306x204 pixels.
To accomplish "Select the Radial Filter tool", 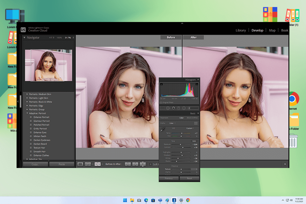I will 184,108.
